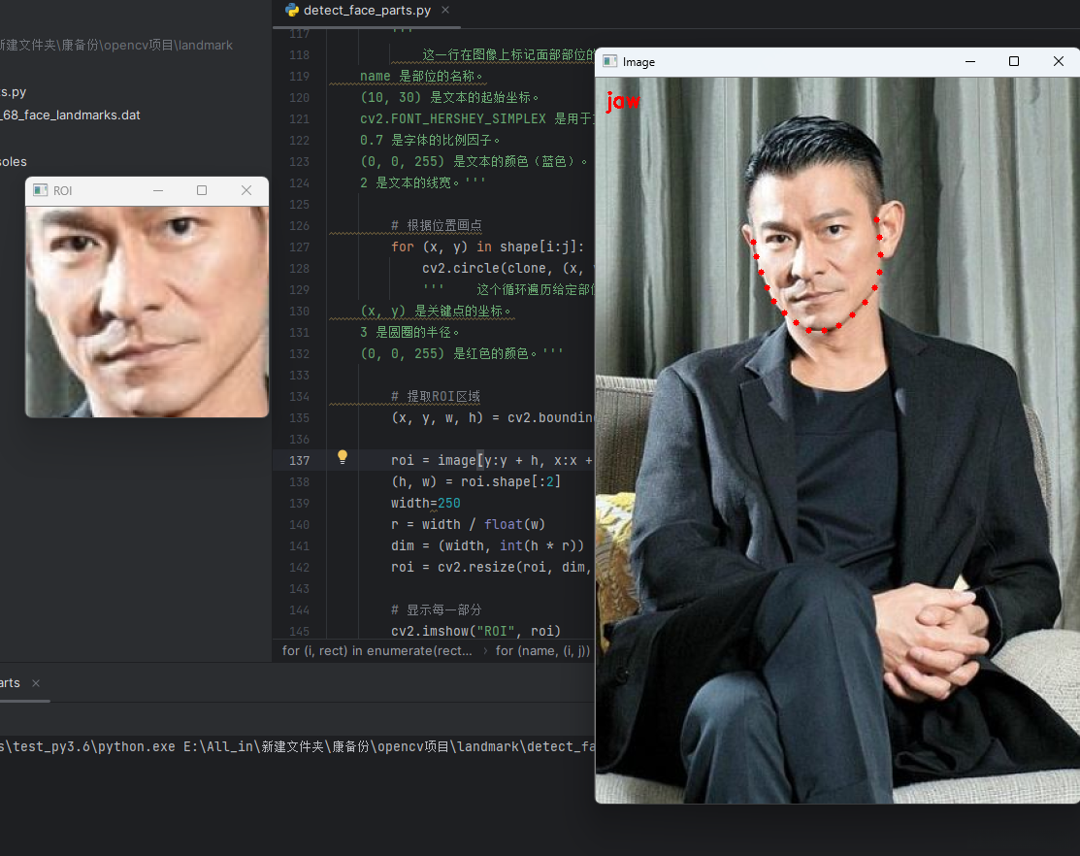Click the 'cv2.imshow("ROI", roi)' line
Image resolution: width=1080 pixels, height=856 pixels.
(x=475, y=631)
